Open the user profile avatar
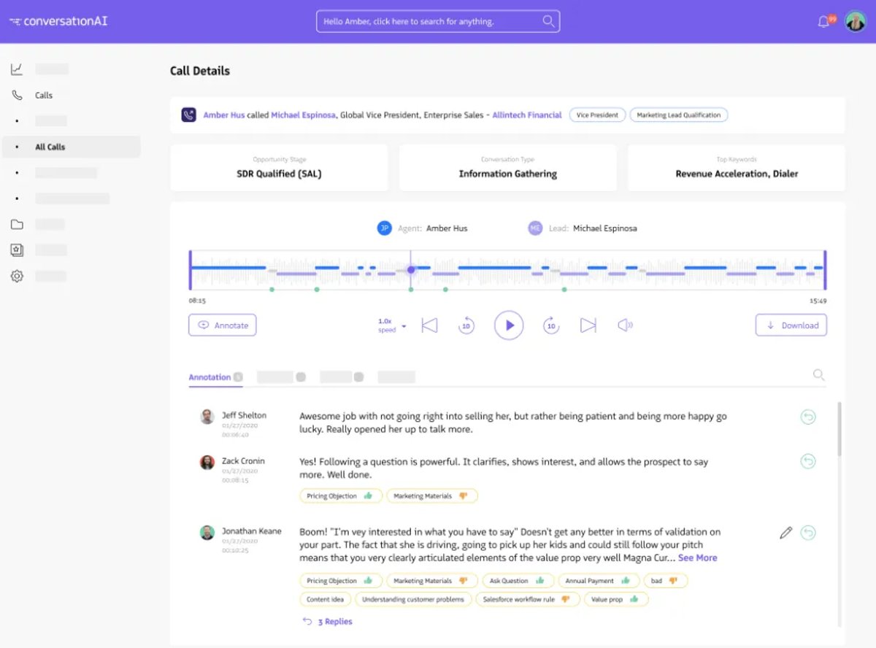This screenshot has height=648, width=876. tap(855, 21)
